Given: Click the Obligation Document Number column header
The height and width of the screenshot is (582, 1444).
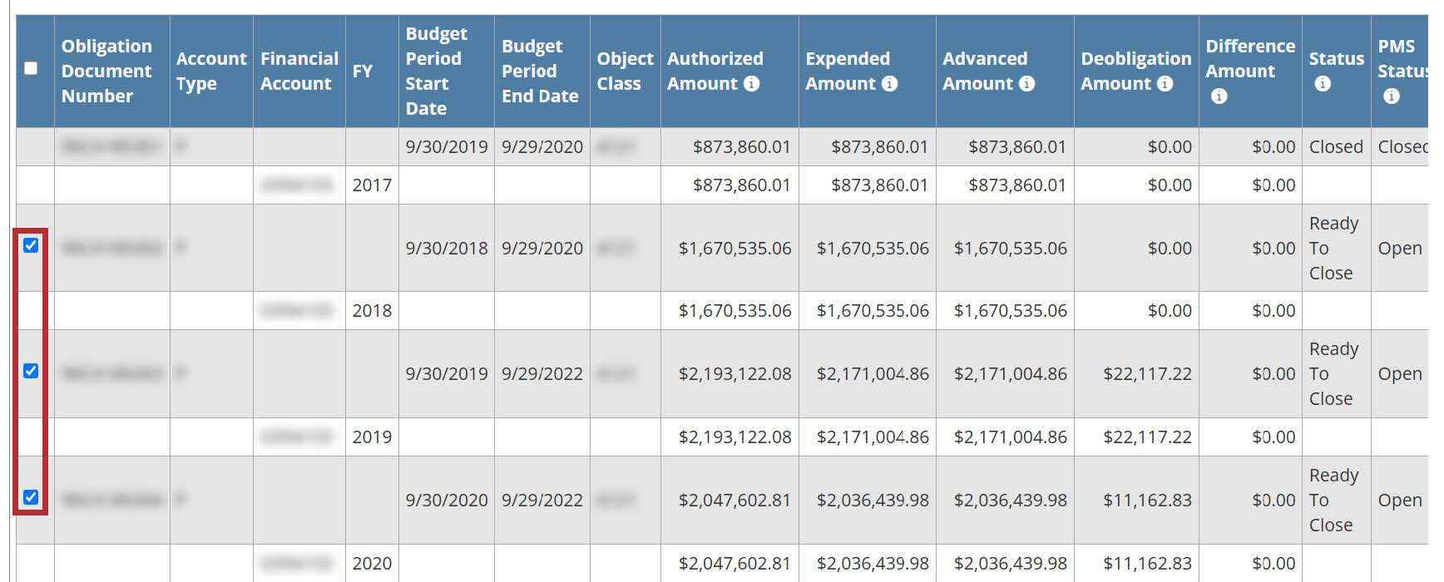Looking at the screenshot, I should (x=106, y=72).
